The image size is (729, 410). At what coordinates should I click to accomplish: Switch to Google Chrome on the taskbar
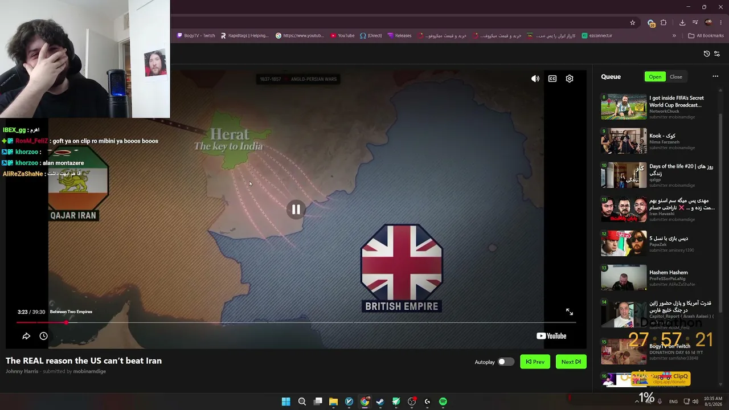coord(364,401)
